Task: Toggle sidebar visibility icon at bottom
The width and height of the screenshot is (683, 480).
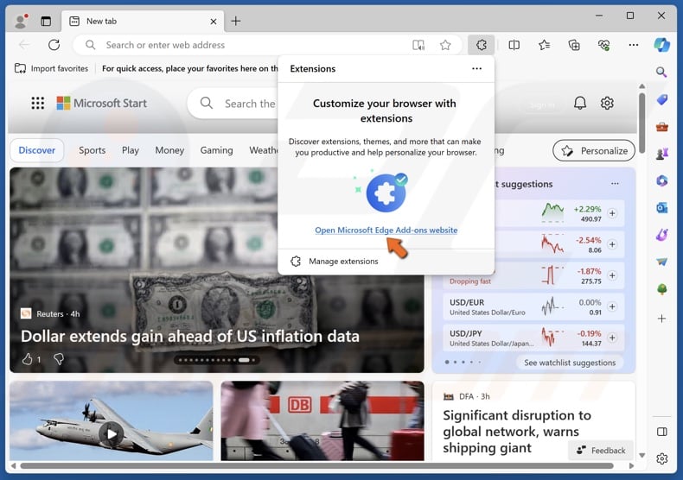Action: (661, 432)
